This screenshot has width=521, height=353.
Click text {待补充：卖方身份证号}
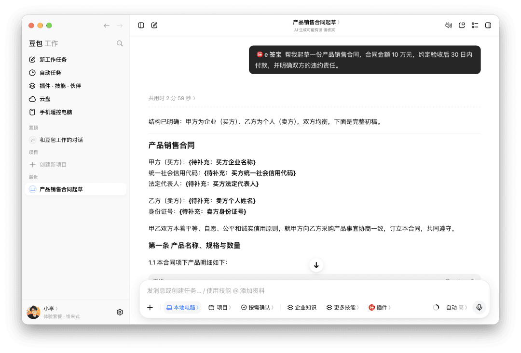point(213,212)
